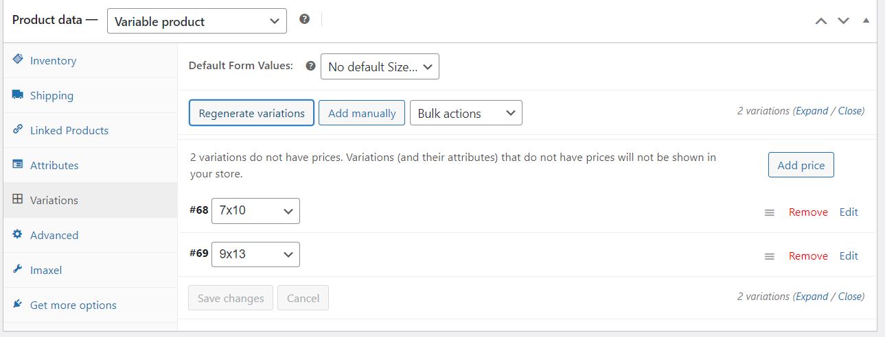Open the Shipping tab
The height and width of the screenshot is (337, 885).
click(x=51, y=96)
